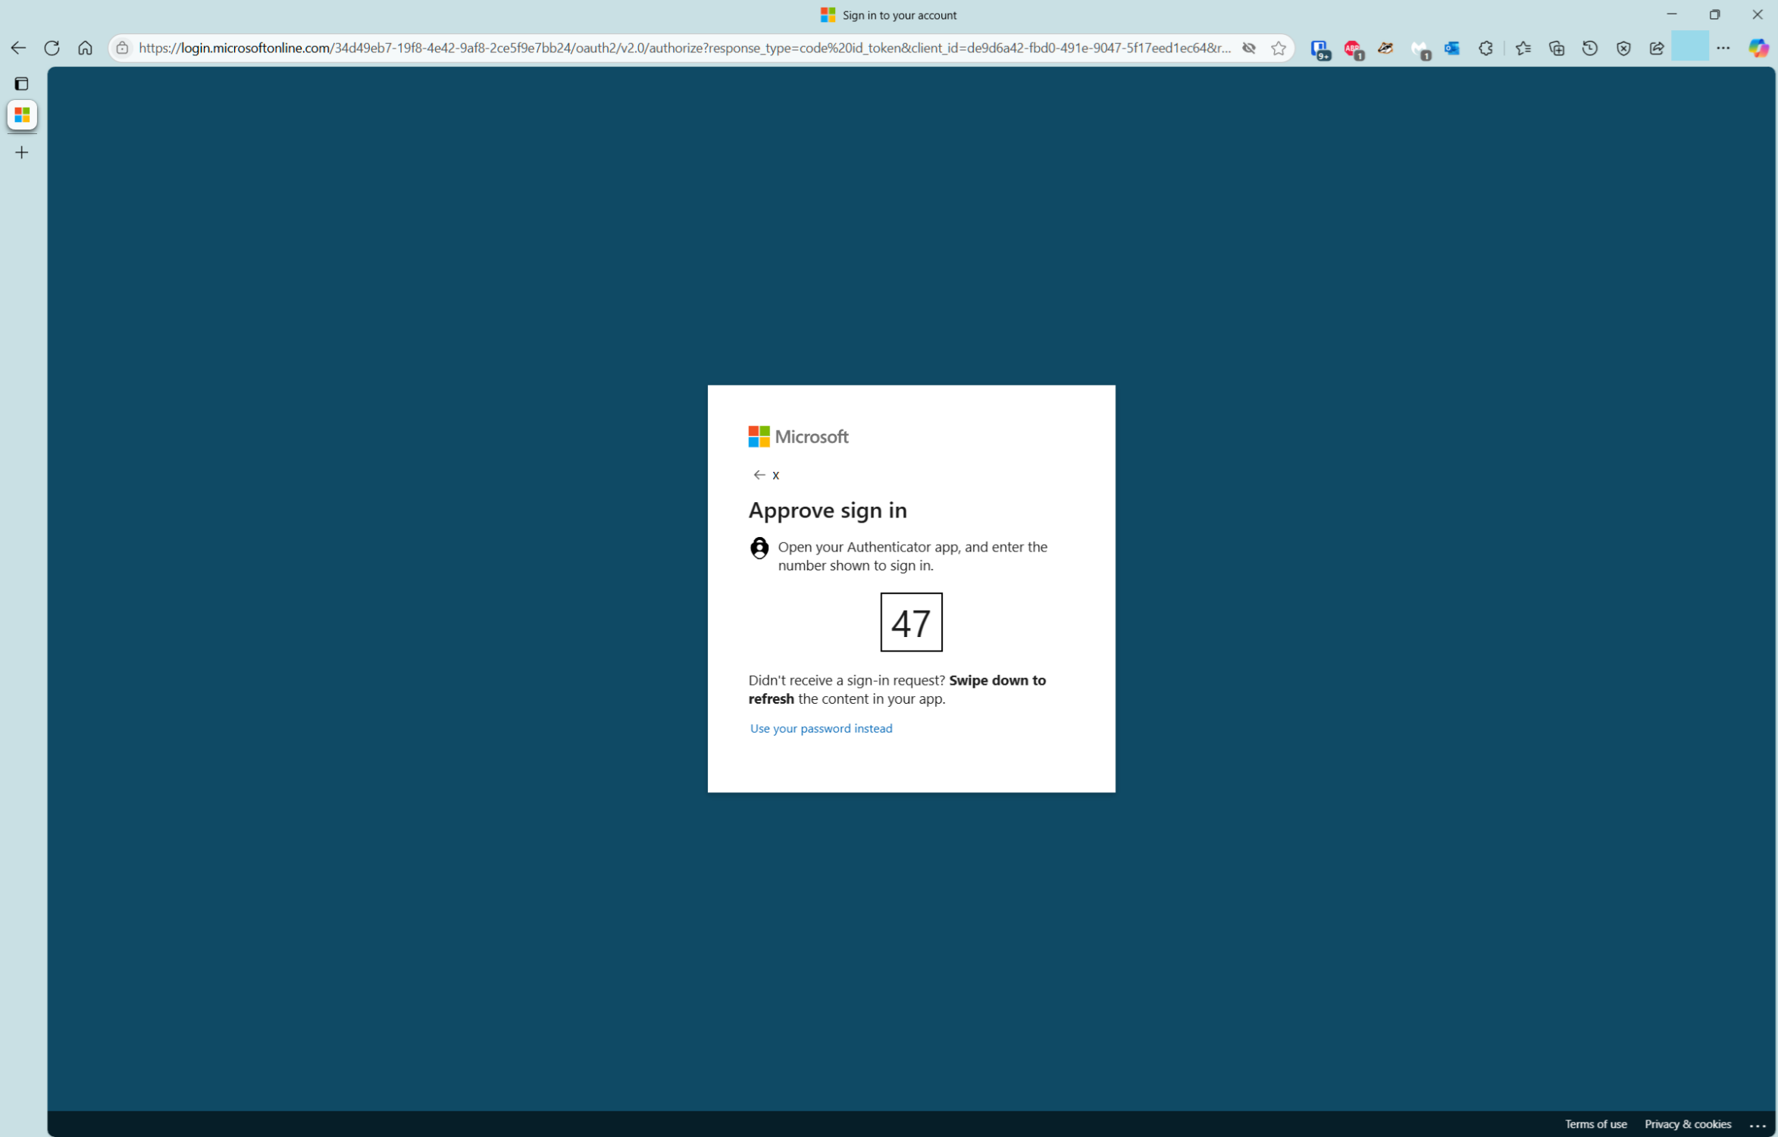Open the Collections panel
1778x1137 pixels.
(x=1556, y=48)
